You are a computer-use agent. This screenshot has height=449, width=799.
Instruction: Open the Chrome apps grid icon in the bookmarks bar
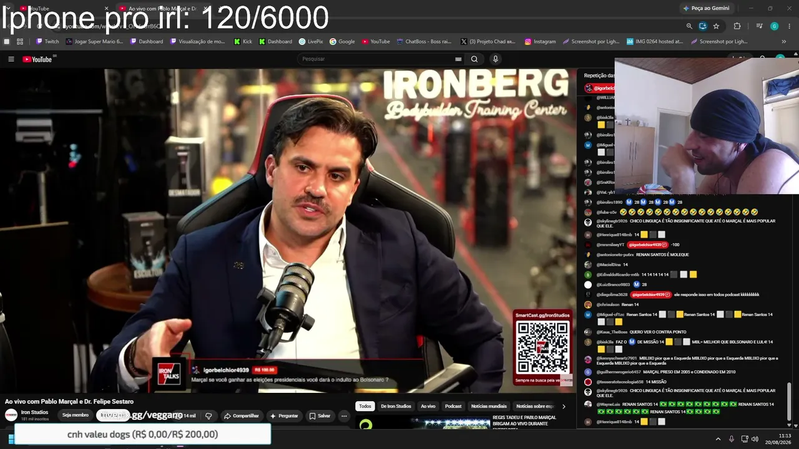tap(20, 42)
